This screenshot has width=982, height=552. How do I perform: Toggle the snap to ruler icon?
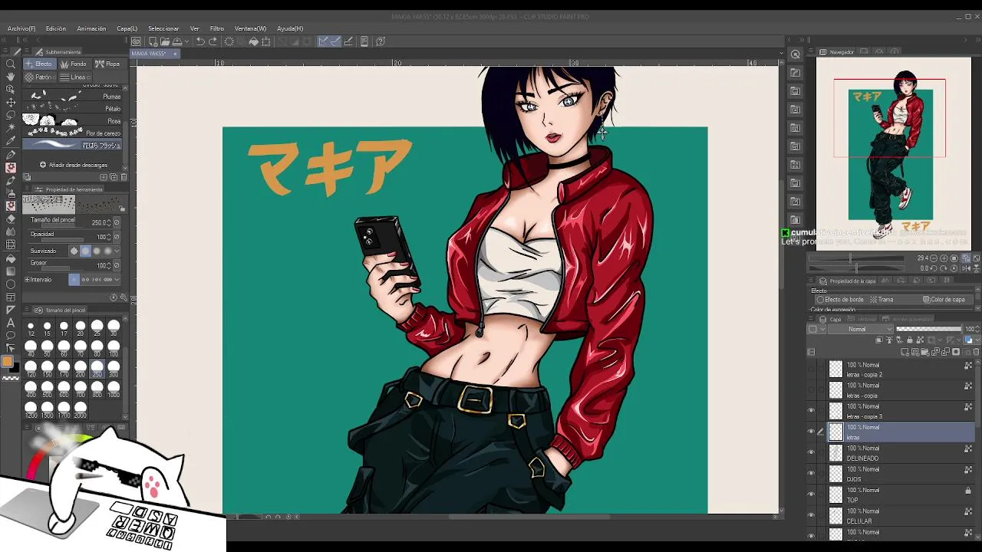click(x=323, y=41)
